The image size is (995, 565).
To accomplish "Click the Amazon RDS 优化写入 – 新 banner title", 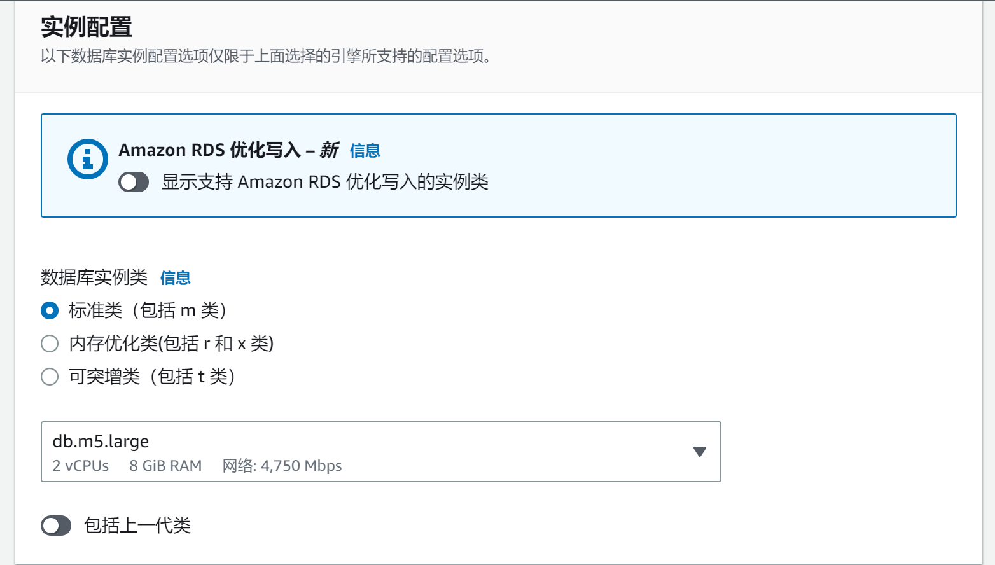I will point(229,150).
